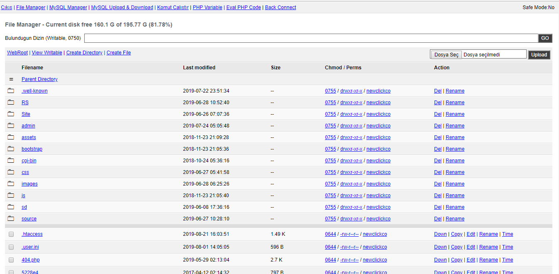Open the Cikis menu item

7,7
